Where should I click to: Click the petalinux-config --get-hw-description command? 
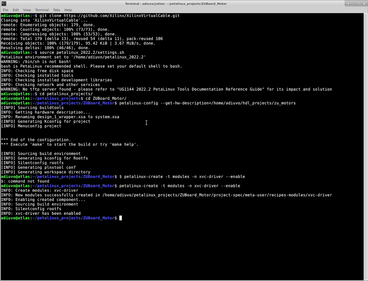pyautogui.click(x=208, y=103)
